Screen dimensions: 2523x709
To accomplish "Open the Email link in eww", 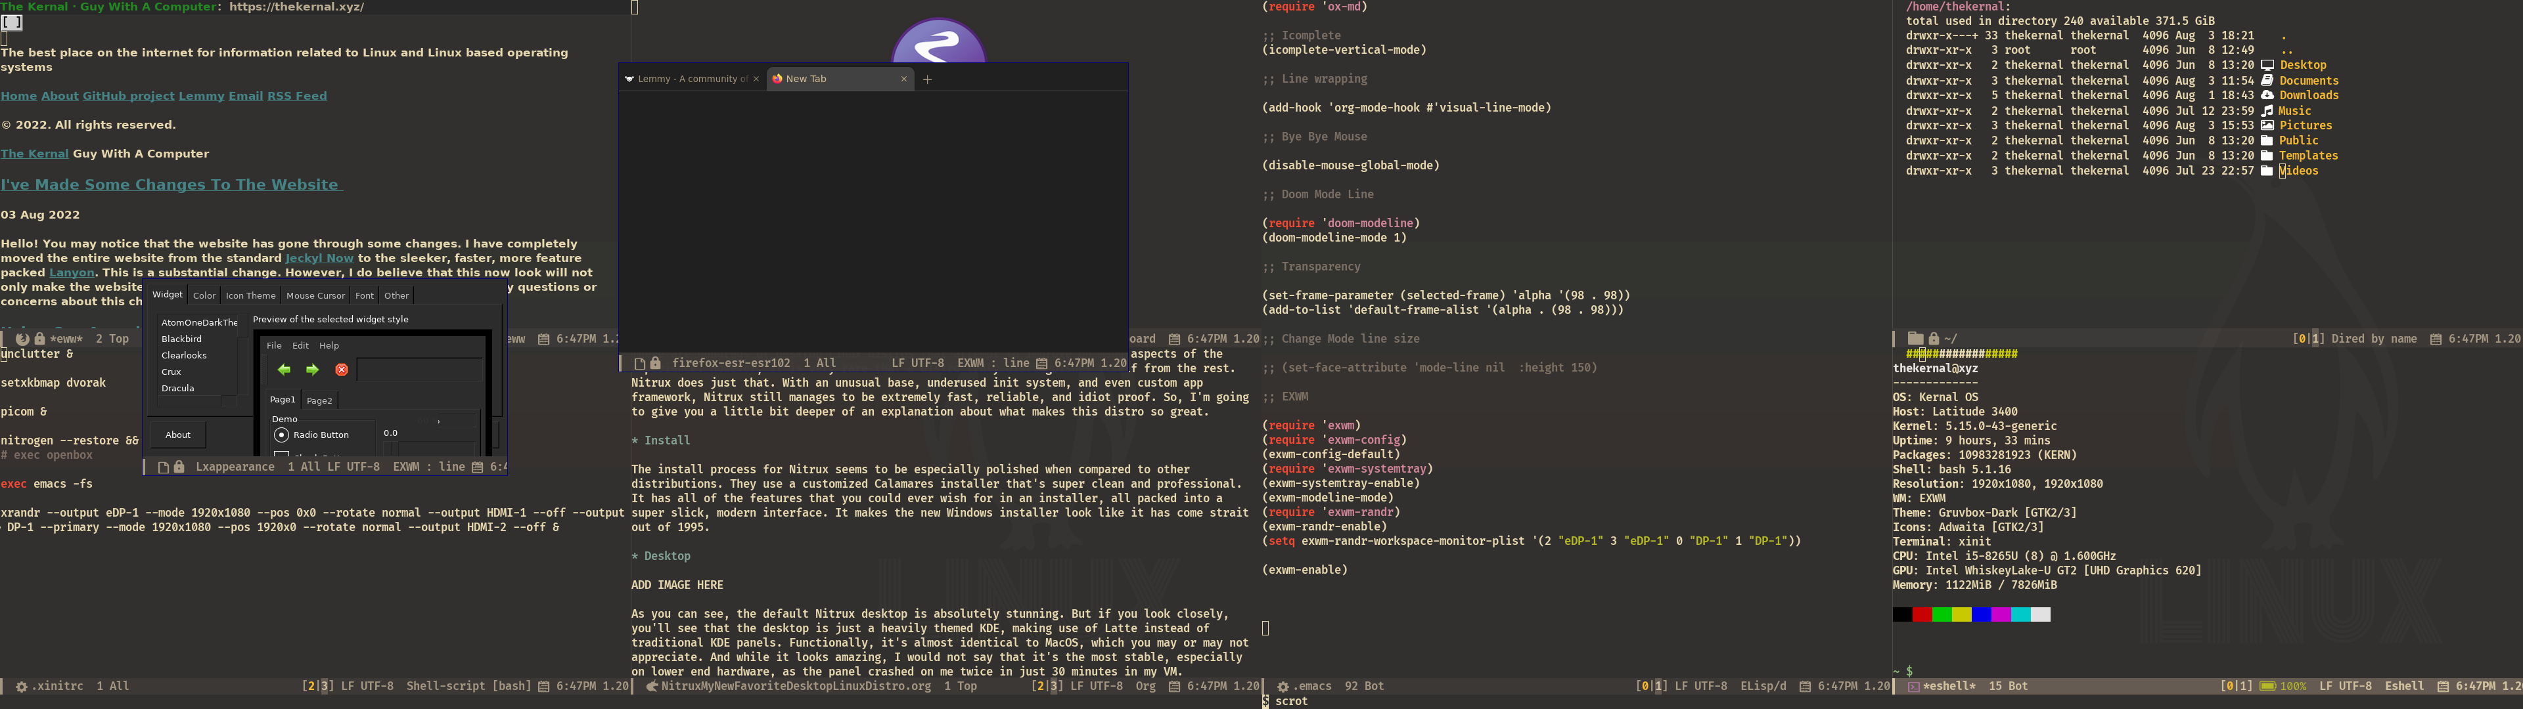I will [x=246, y=96].
